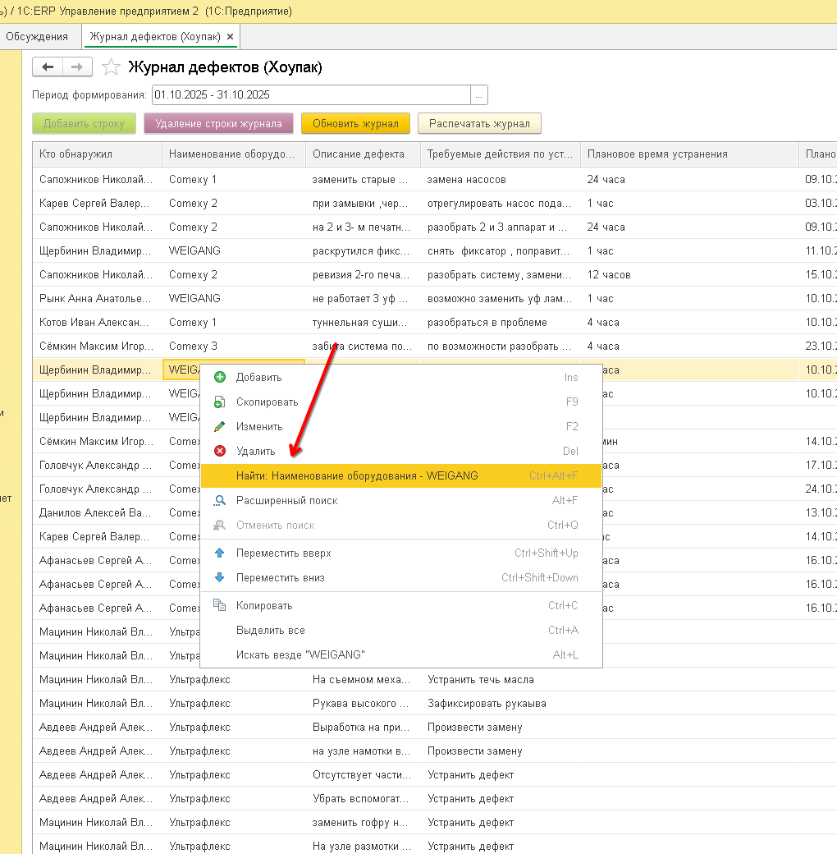Add journal to favorites with star icon
The width and height of the screenshot is (837, 854).
[112, 67]
